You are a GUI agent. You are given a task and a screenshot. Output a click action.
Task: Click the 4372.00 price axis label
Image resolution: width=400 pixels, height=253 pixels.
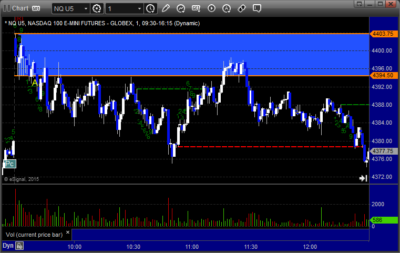coord(382,177)
